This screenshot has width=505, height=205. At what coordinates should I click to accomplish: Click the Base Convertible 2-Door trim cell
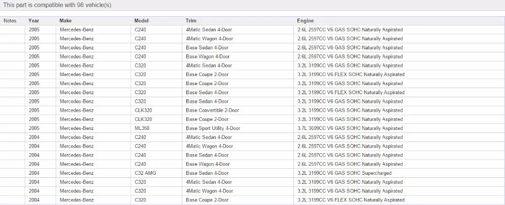click(x=213, y=110)
